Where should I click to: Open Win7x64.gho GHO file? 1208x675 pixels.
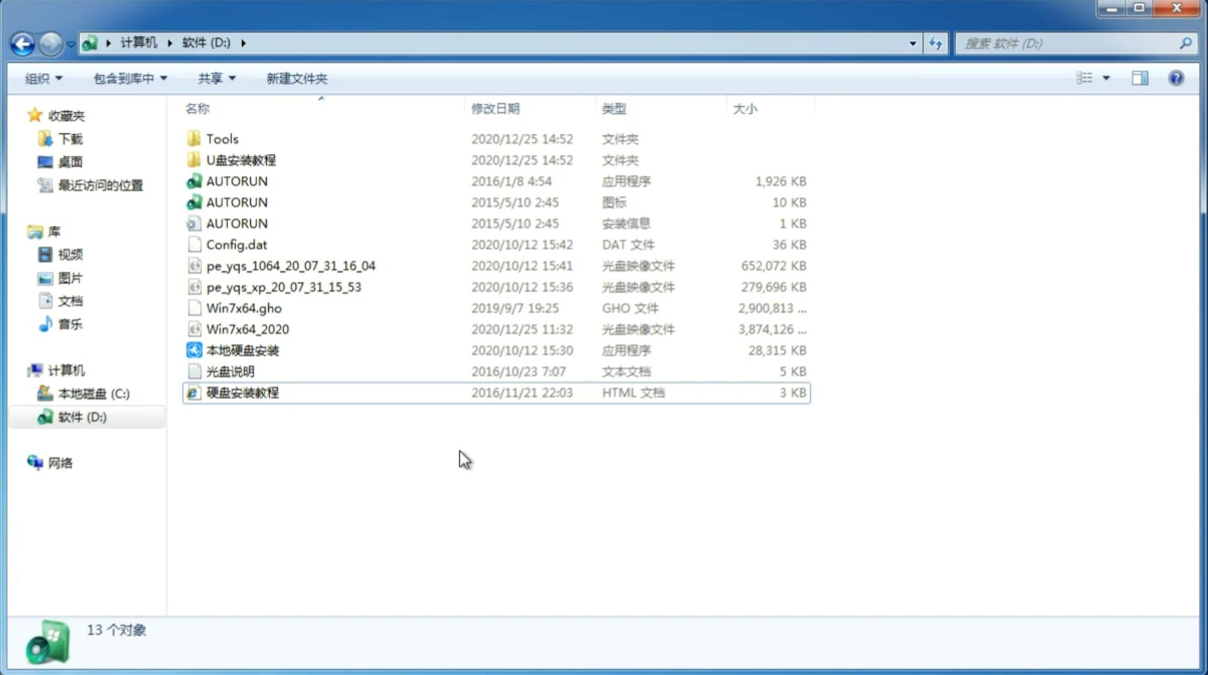[x=244, y=308]
